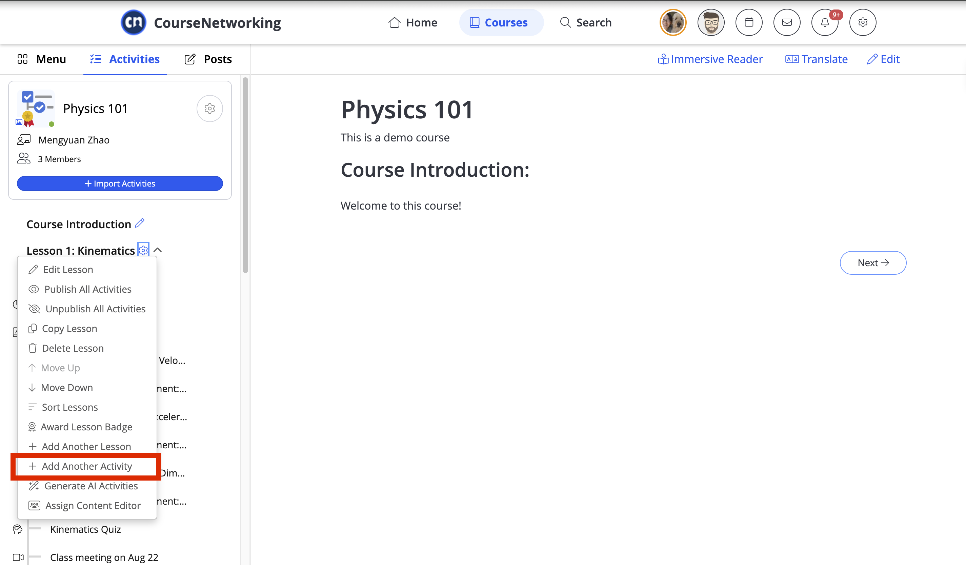Select Move Up in lesson menu

pyautogui.click(x=87, y=368)
